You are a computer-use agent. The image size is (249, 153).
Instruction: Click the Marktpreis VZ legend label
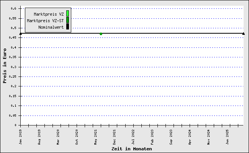(x=49, y=14)
